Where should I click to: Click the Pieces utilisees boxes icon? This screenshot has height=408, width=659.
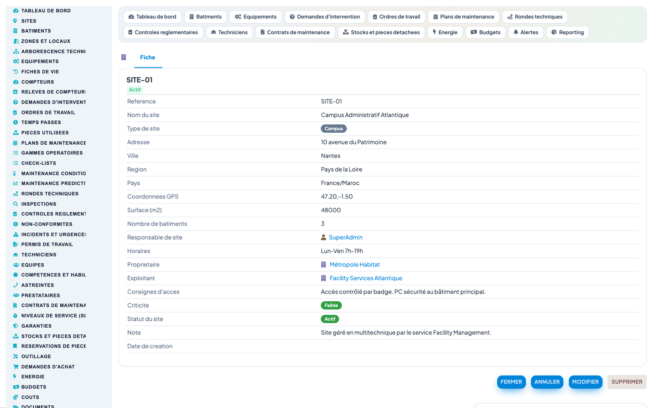[16, 133]
